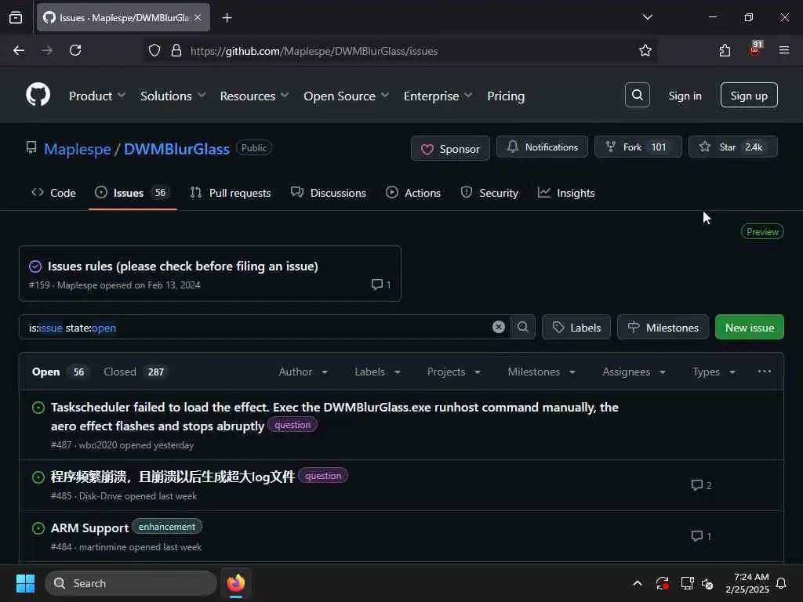The width and height of the screenshot is (803, 602).
Task: Show Open issues list
Action: (60, 372)
